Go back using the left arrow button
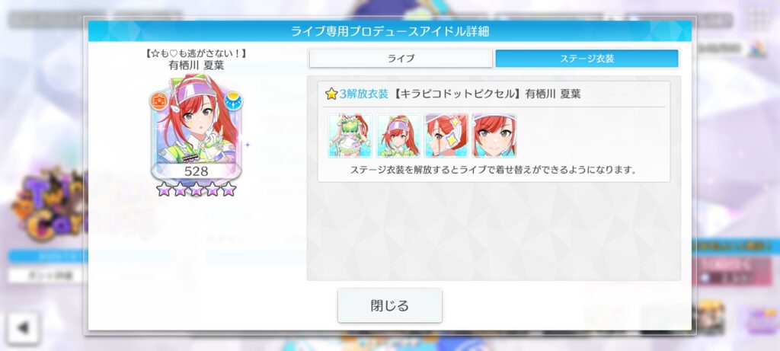780x351 pixels. click(24, 328)
